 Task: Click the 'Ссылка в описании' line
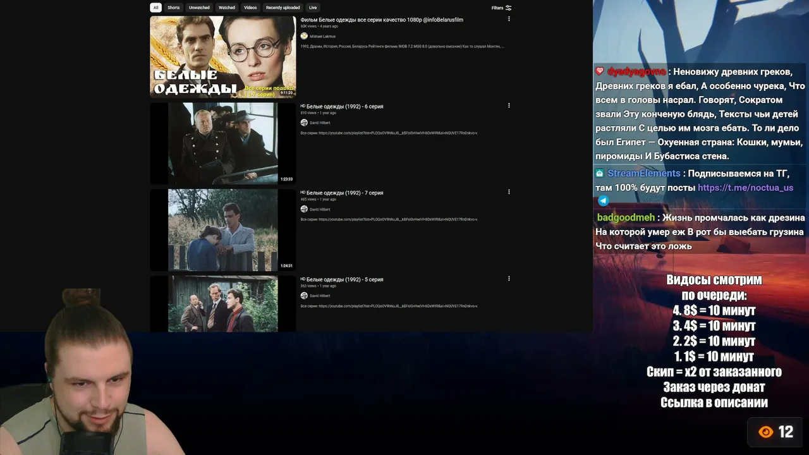coord(714,403)
